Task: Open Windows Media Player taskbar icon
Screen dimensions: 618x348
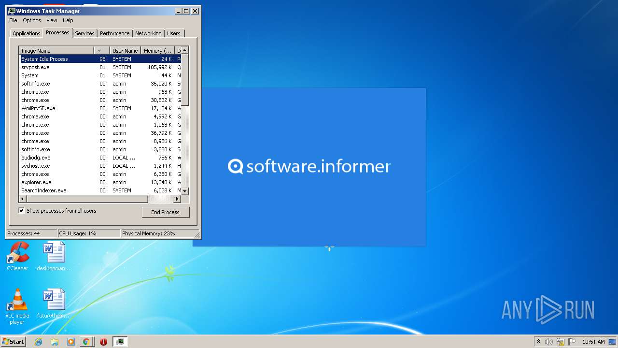Action: (x=71, y=342)
